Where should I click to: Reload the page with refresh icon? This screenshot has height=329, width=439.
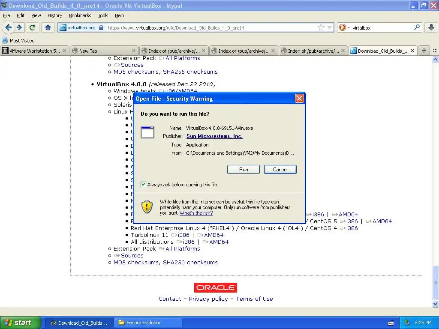(32, 27)
